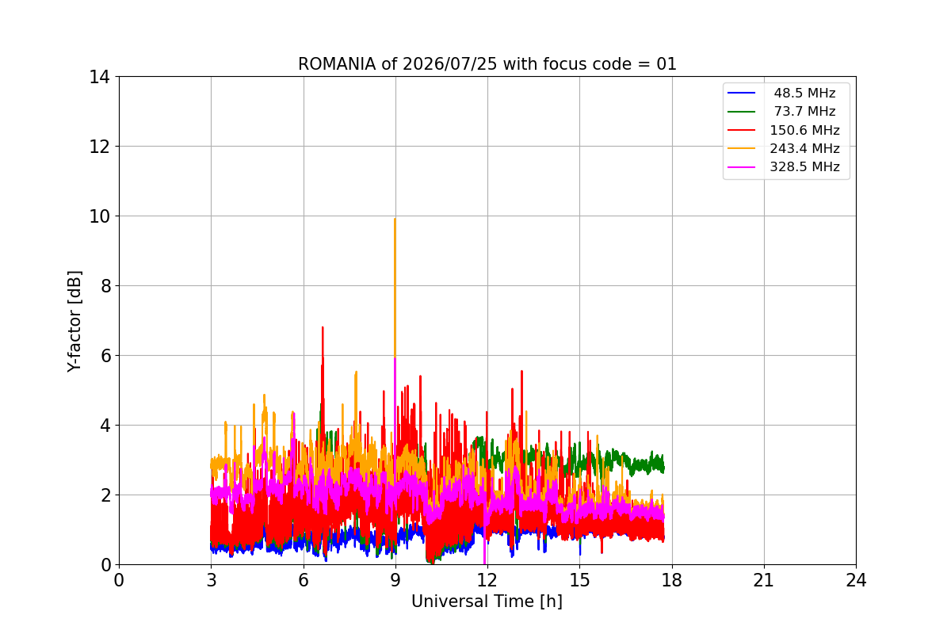Click the magenta 328.5 MHz legend line
The height and width of the screenshot is (634, 951).
tap(742, 167)
